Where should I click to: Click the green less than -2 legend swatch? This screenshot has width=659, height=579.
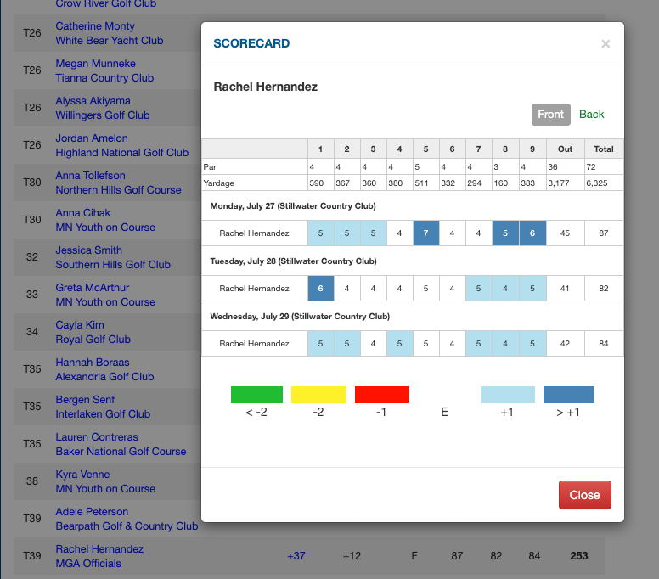[x=256, y=395]
